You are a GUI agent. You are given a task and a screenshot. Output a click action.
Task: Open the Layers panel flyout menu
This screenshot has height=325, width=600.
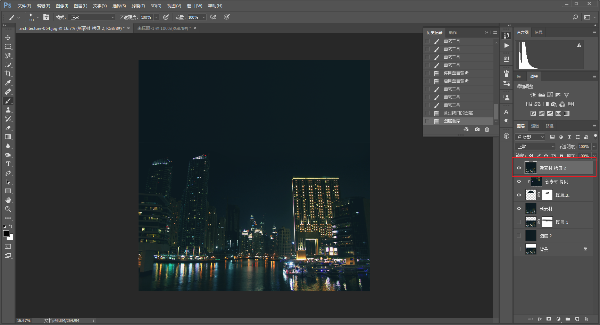point(594,126)
